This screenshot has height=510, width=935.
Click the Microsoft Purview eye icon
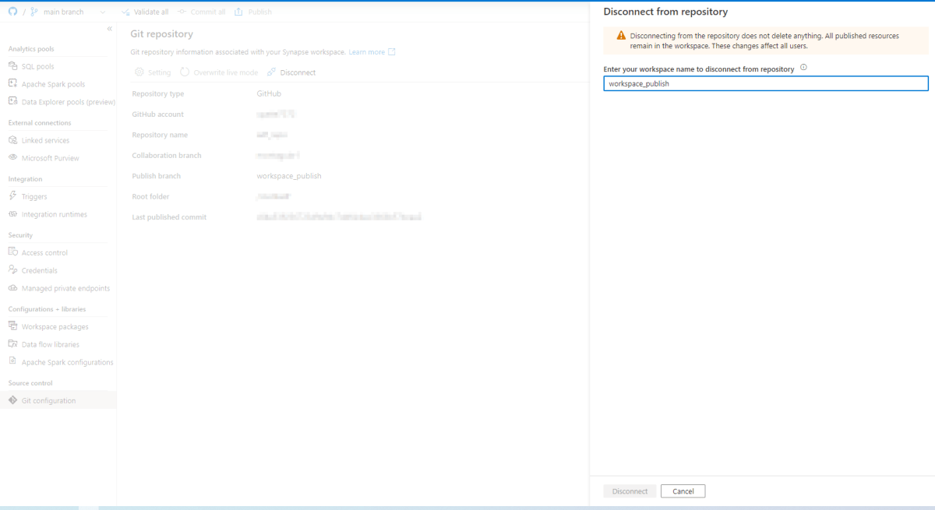tap(12, 158)
